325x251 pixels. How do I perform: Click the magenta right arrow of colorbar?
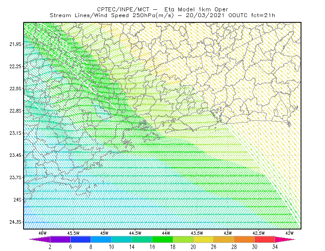click(x=285, y=239)
